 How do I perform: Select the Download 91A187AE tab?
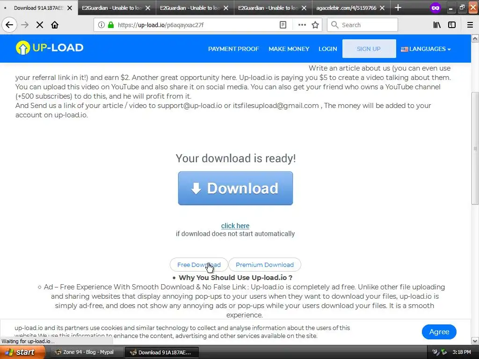pos(38,8)
